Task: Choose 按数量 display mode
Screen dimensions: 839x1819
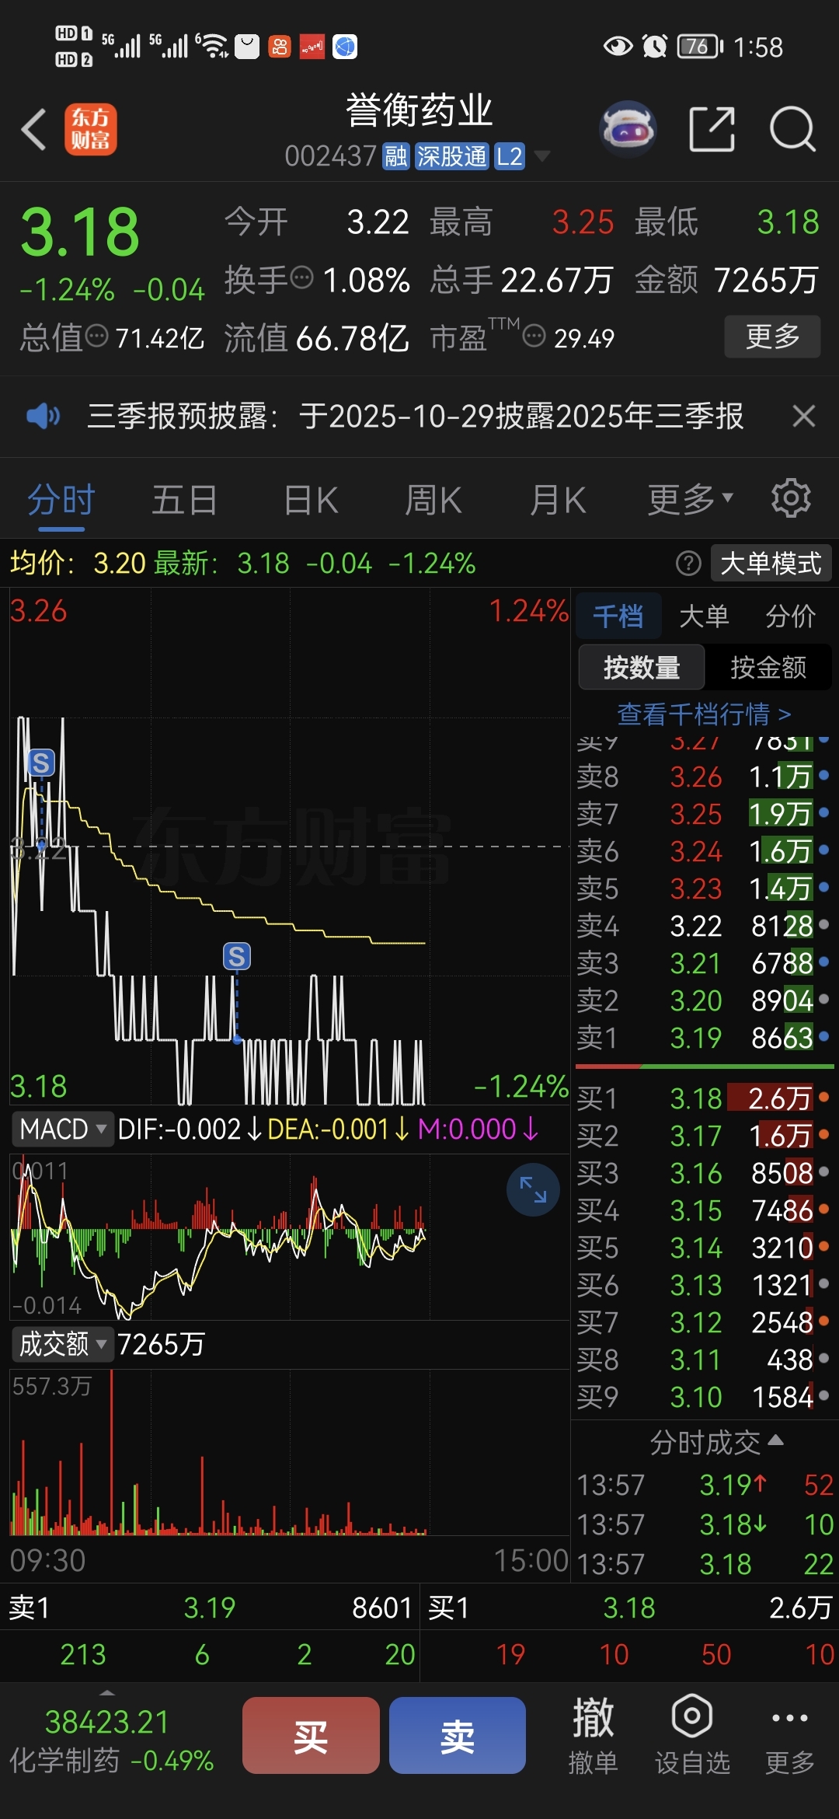Action: click(642, 667)
